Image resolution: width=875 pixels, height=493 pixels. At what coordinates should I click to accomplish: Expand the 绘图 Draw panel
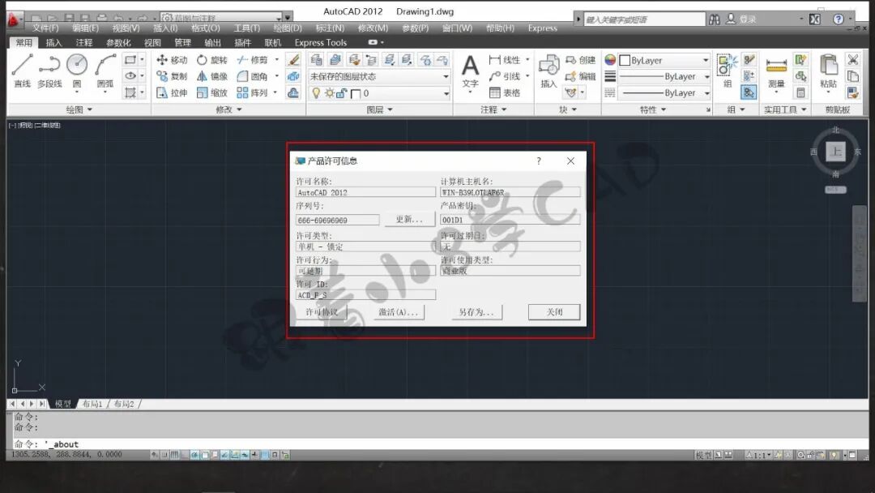click(x=79, y=110)
